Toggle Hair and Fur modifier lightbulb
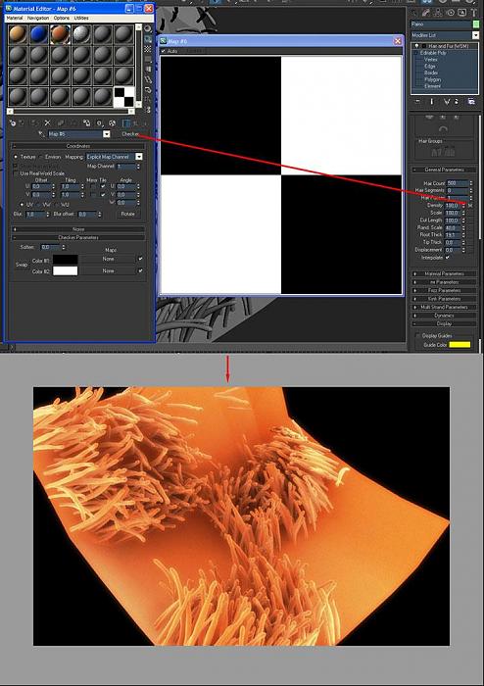This screenshot has width=484, height=686. click(x=417, y=46)
